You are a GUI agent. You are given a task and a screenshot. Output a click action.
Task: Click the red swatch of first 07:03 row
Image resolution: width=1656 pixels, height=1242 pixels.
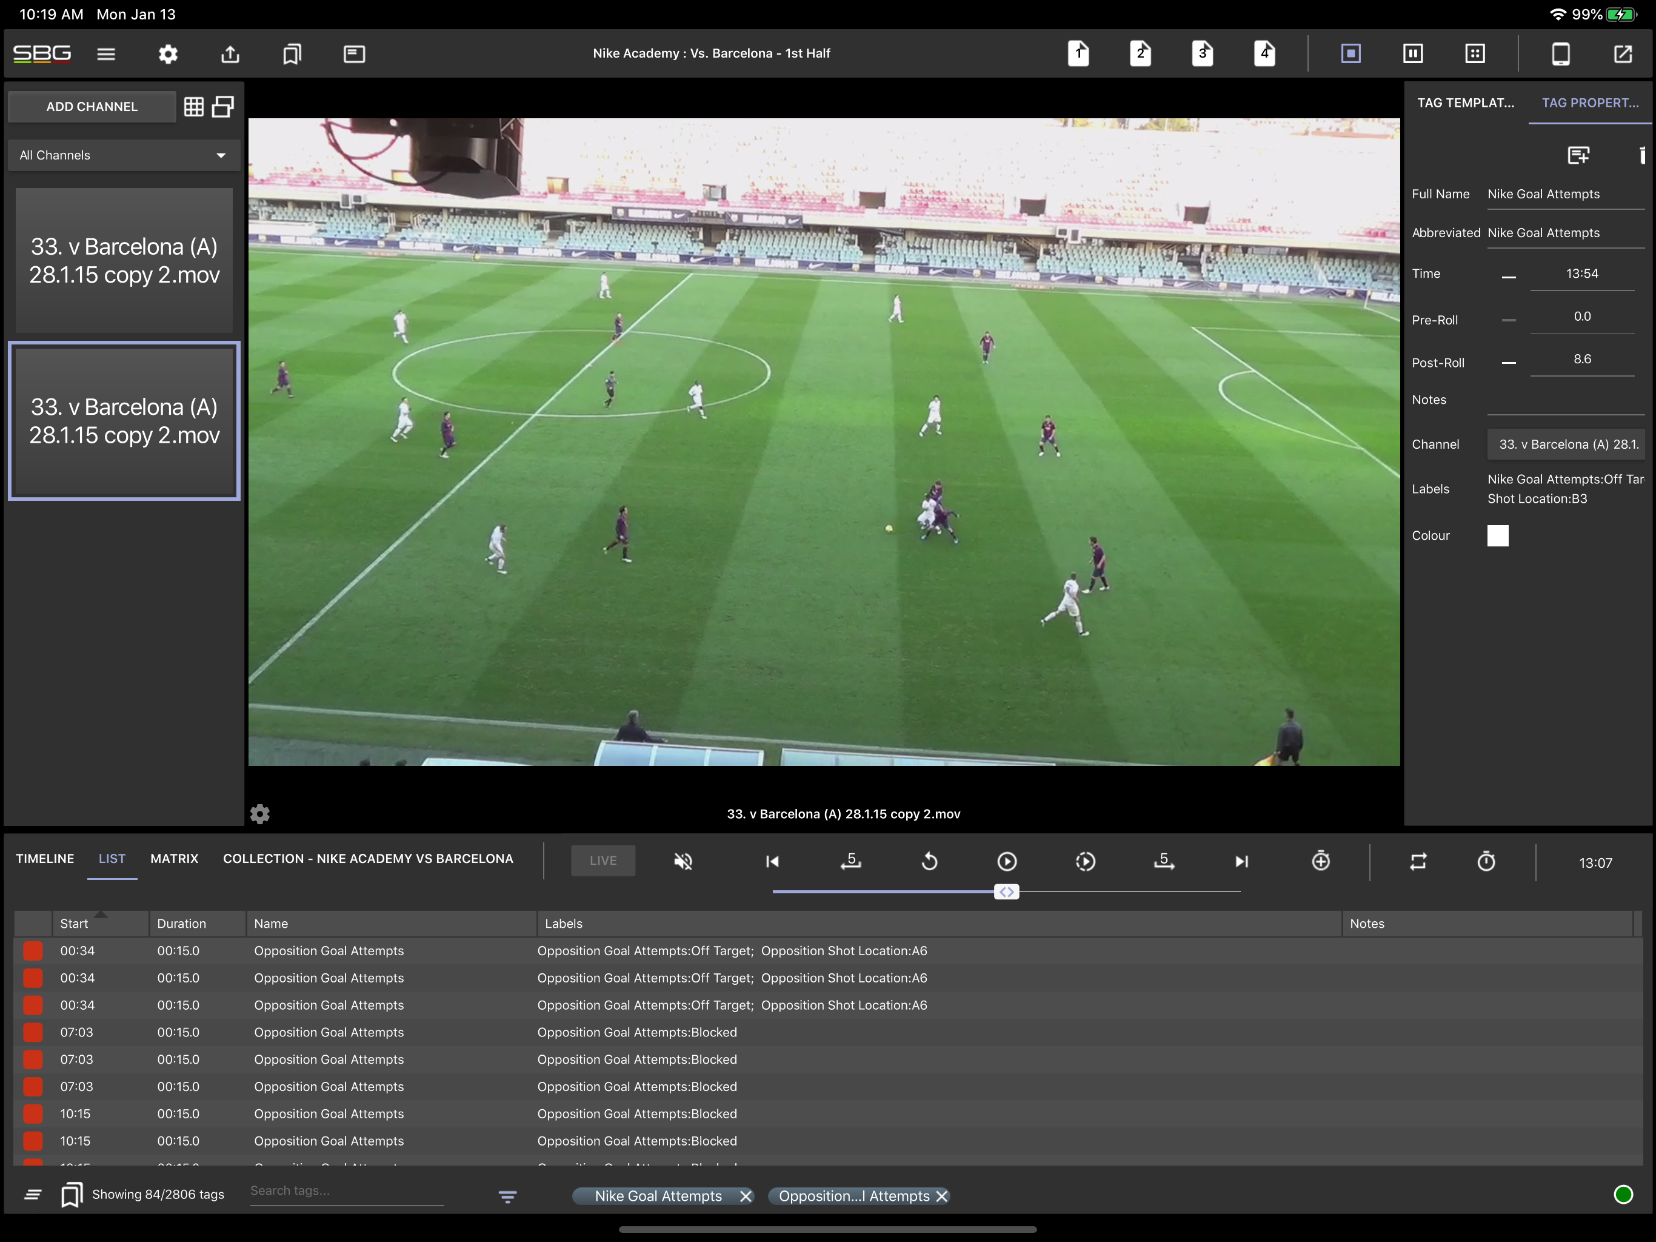tap(33, 1032)
